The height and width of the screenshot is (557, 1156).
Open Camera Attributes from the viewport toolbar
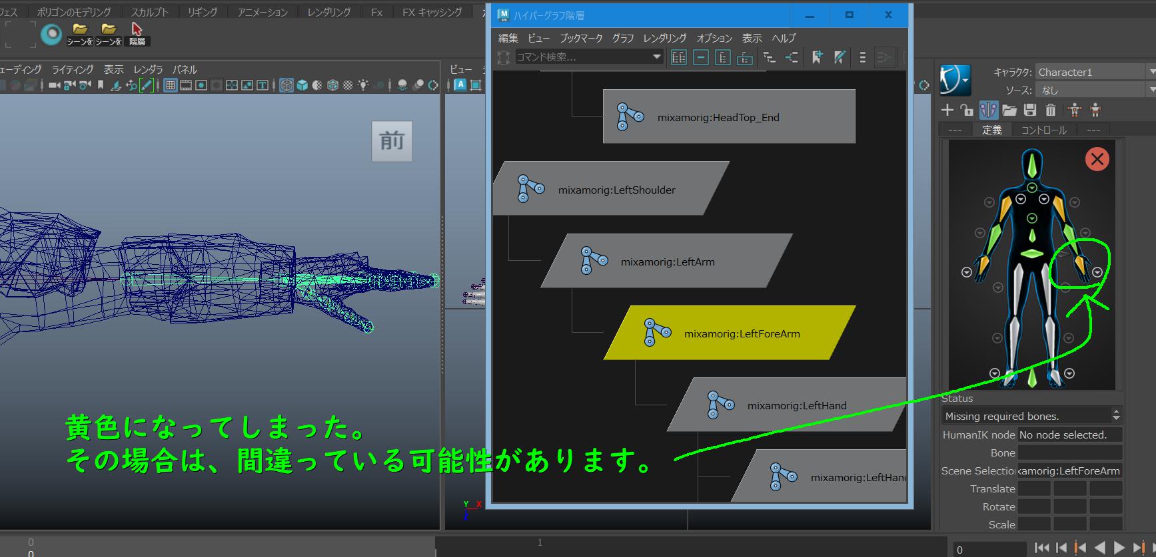point(85,85)
